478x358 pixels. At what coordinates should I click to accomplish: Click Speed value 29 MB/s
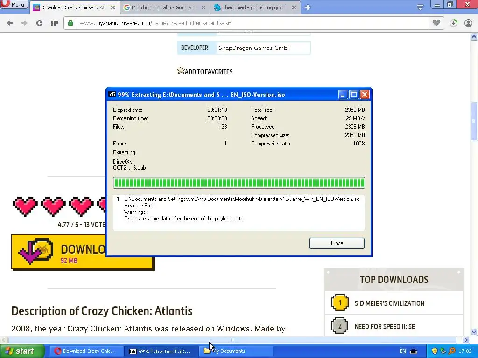click(355, 118)
